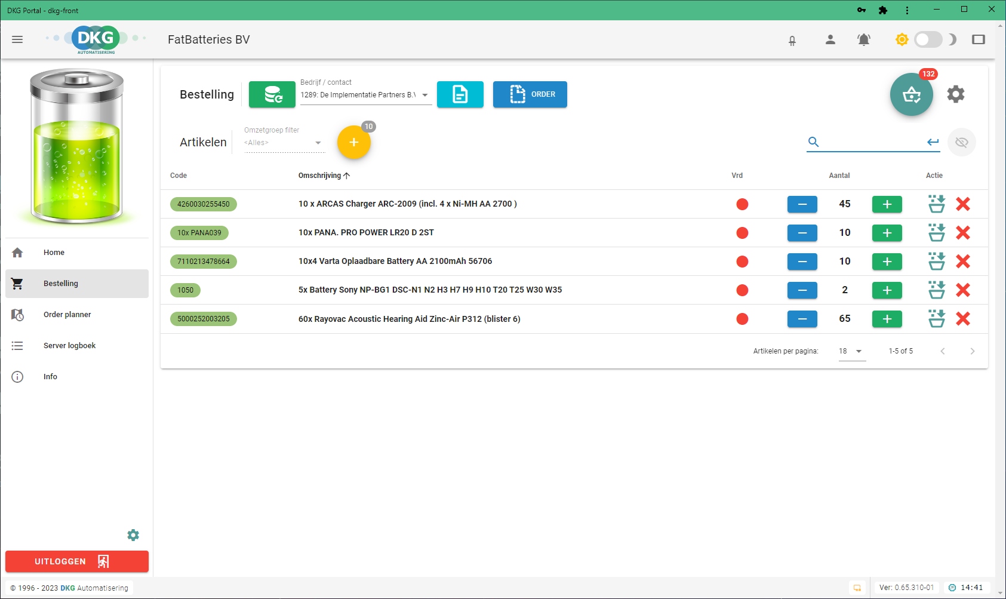Add PANA. PRO POWER to basket icon

pyautogui.click(x=937, y=233)
